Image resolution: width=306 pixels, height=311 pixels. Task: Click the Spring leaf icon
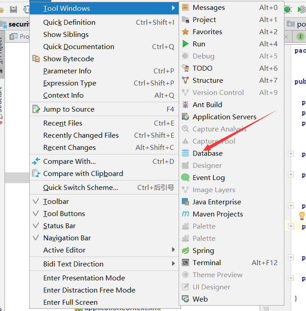click(x=185, y=251)
